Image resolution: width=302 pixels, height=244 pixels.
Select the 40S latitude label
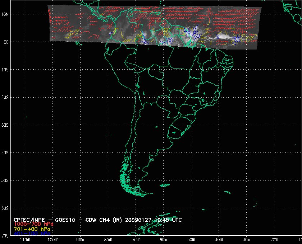click(x=5, y=153)
